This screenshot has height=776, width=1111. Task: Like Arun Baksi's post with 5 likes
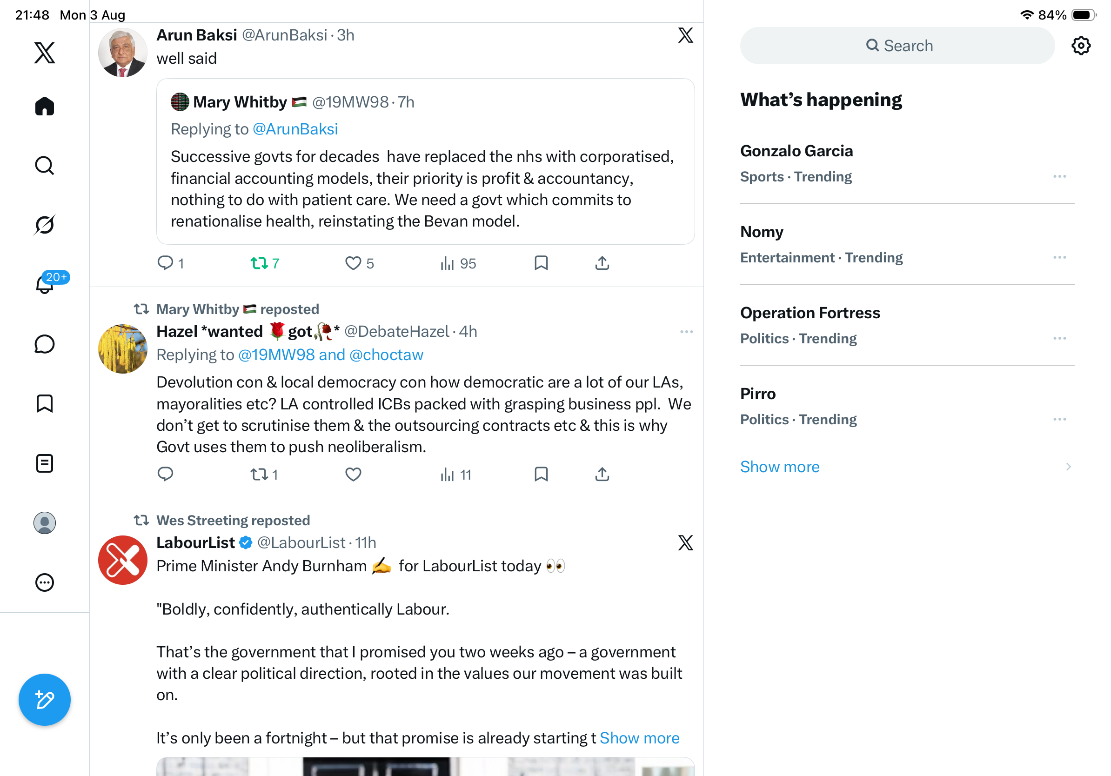(x=360, y=264)
